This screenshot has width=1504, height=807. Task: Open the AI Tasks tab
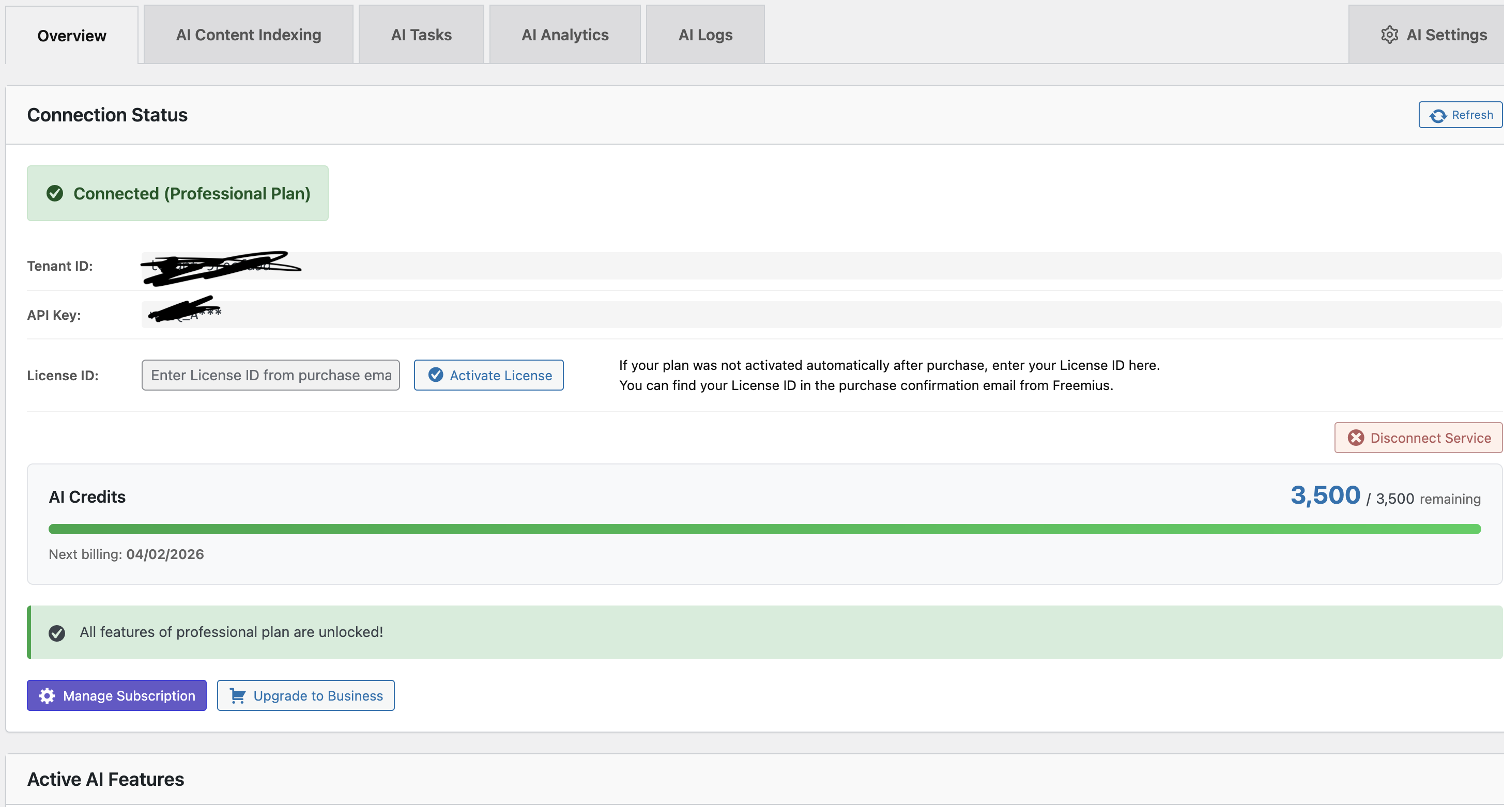(421, 35)
